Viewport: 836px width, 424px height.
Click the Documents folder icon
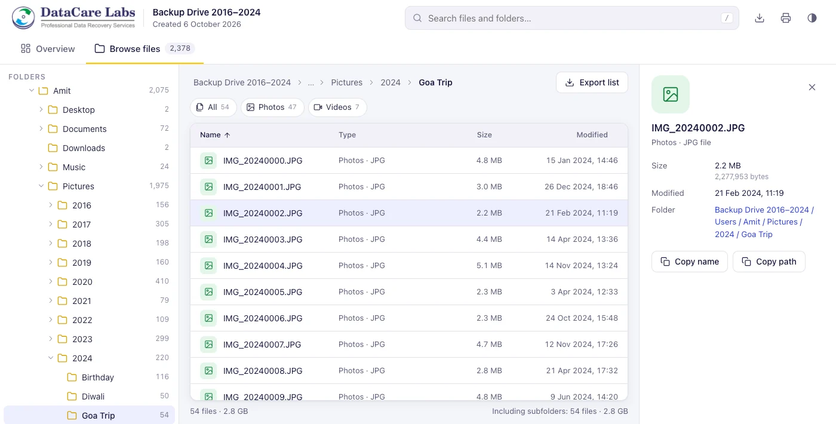(x=53, y=129)
